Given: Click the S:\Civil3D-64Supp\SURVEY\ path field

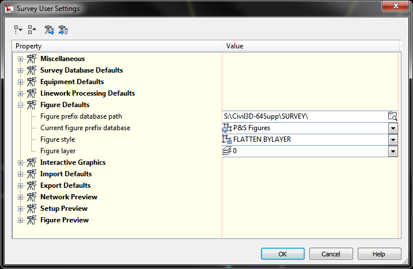Looking at the screenshot, I should pos(305,116).
